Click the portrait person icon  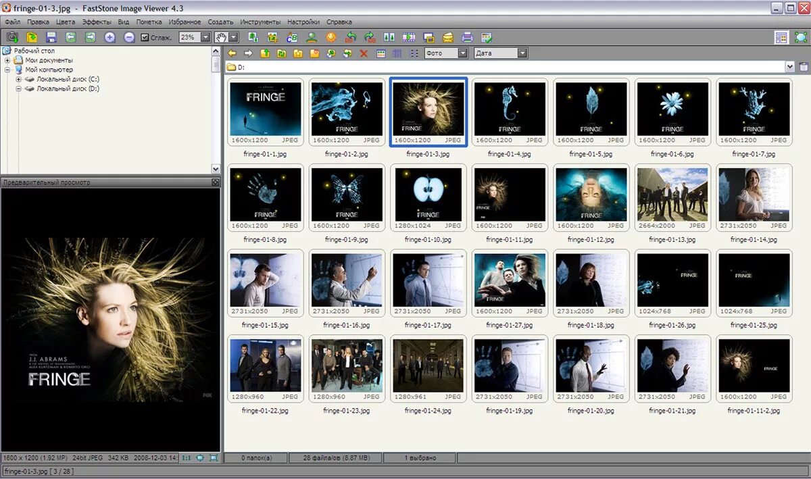(312, 37)
